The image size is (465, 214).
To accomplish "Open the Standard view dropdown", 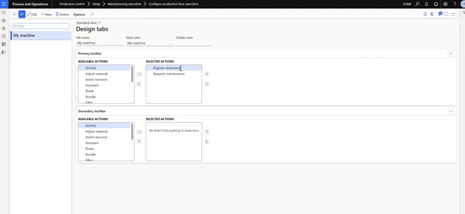I will click(88, 23).
